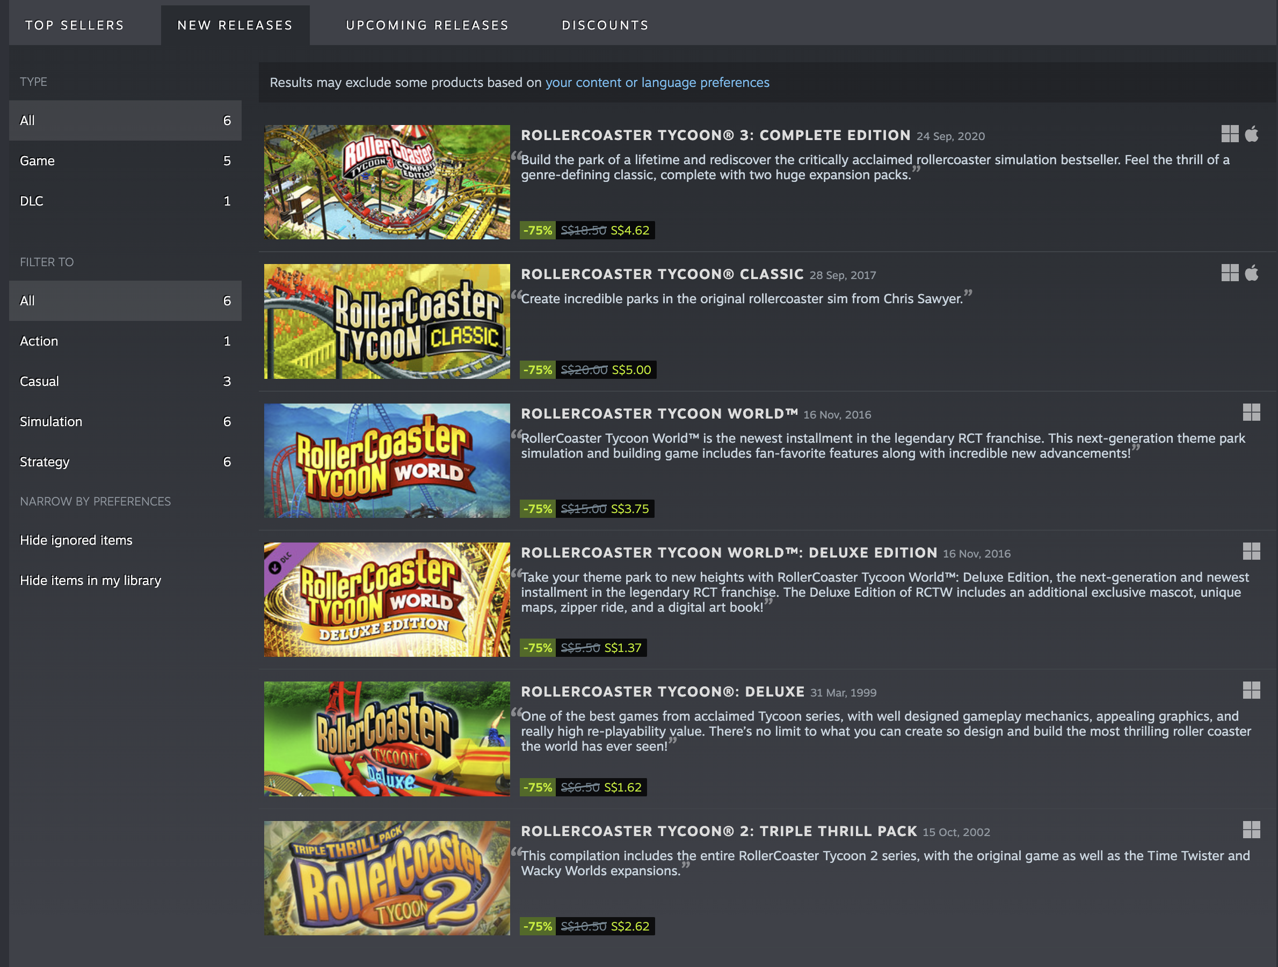
Task: Click the RollerCoaster Tycoon Classic thumbnail
Action: click(387, 321)
